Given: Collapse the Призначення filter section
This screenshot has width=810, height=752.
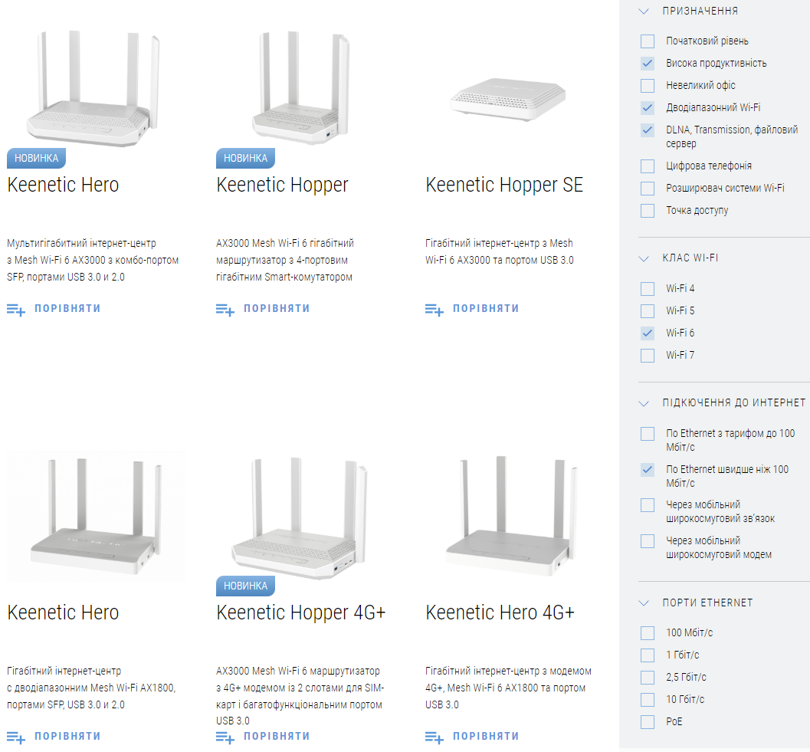Looking at the screenshot, I should click(644, 11).
